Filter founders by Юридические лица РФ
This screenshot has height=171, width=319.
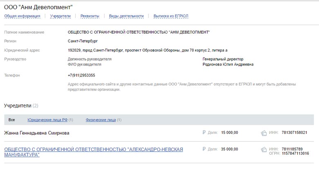[x=47, y=120]
